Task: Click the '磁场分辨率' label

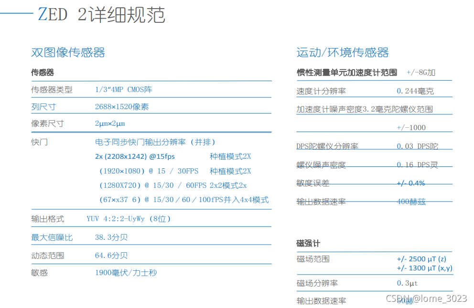Action: coord(317,283)
